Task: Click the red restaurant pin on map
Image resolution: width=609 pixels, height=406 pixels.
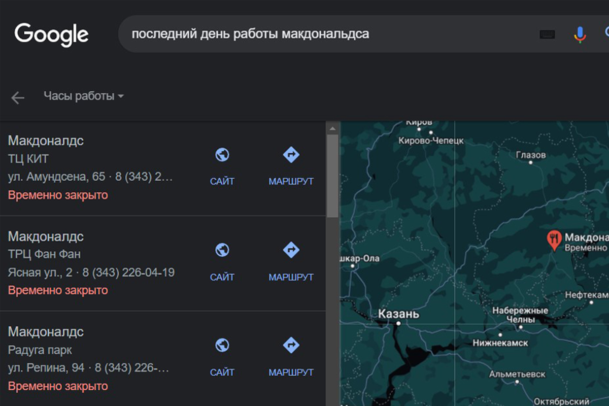Action: click(x=554, y=240)
